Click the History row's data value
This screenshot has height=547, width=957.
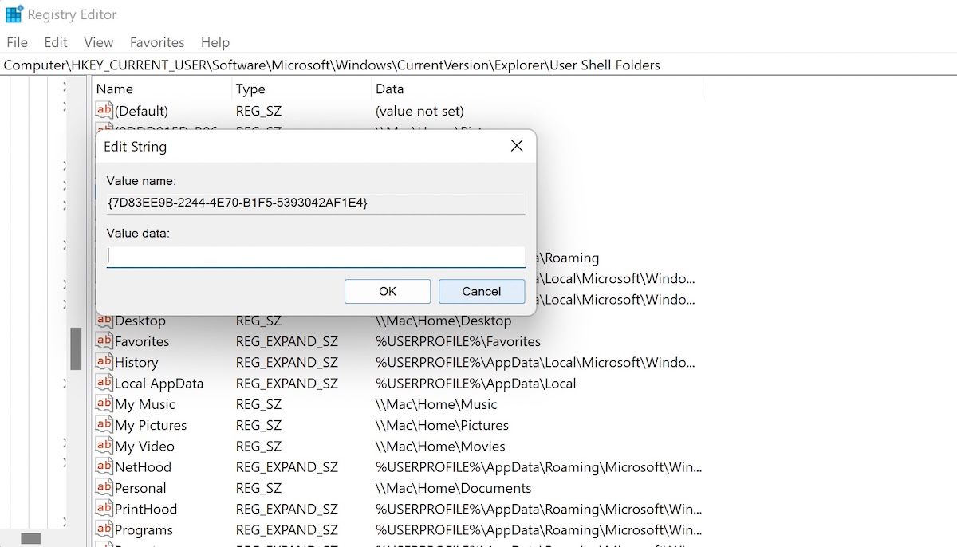click(535, 362)
